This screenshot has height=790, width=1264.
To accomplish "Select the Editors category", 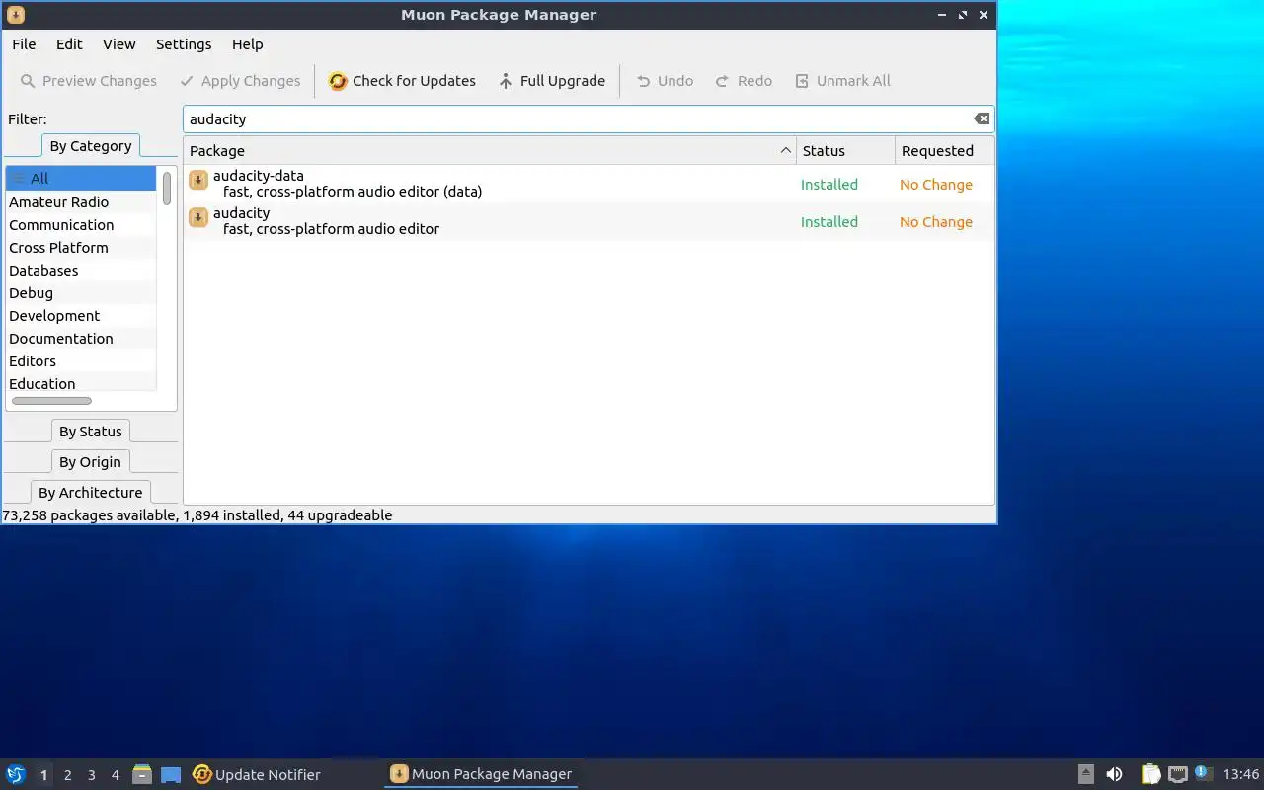I will [x=81, y=361].
